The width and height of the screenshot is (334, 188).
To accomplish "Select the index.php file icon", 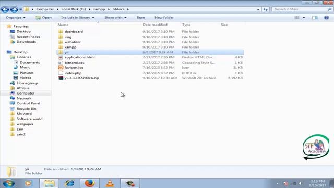I will (61, 73).
